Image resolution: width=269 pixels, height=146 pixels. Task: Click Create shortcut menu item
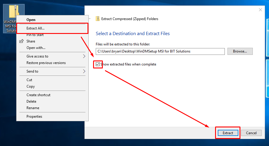pos(38,95)
